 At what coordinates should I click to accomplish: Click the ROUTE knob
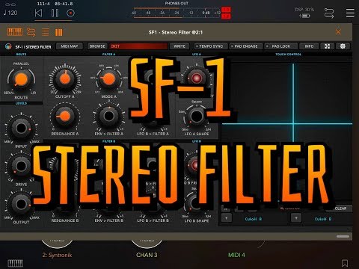pyautogui.click(x=21, y=79)
